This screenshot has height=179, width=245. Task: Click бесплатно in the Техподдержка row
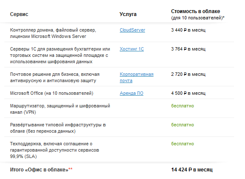[183, 144]
